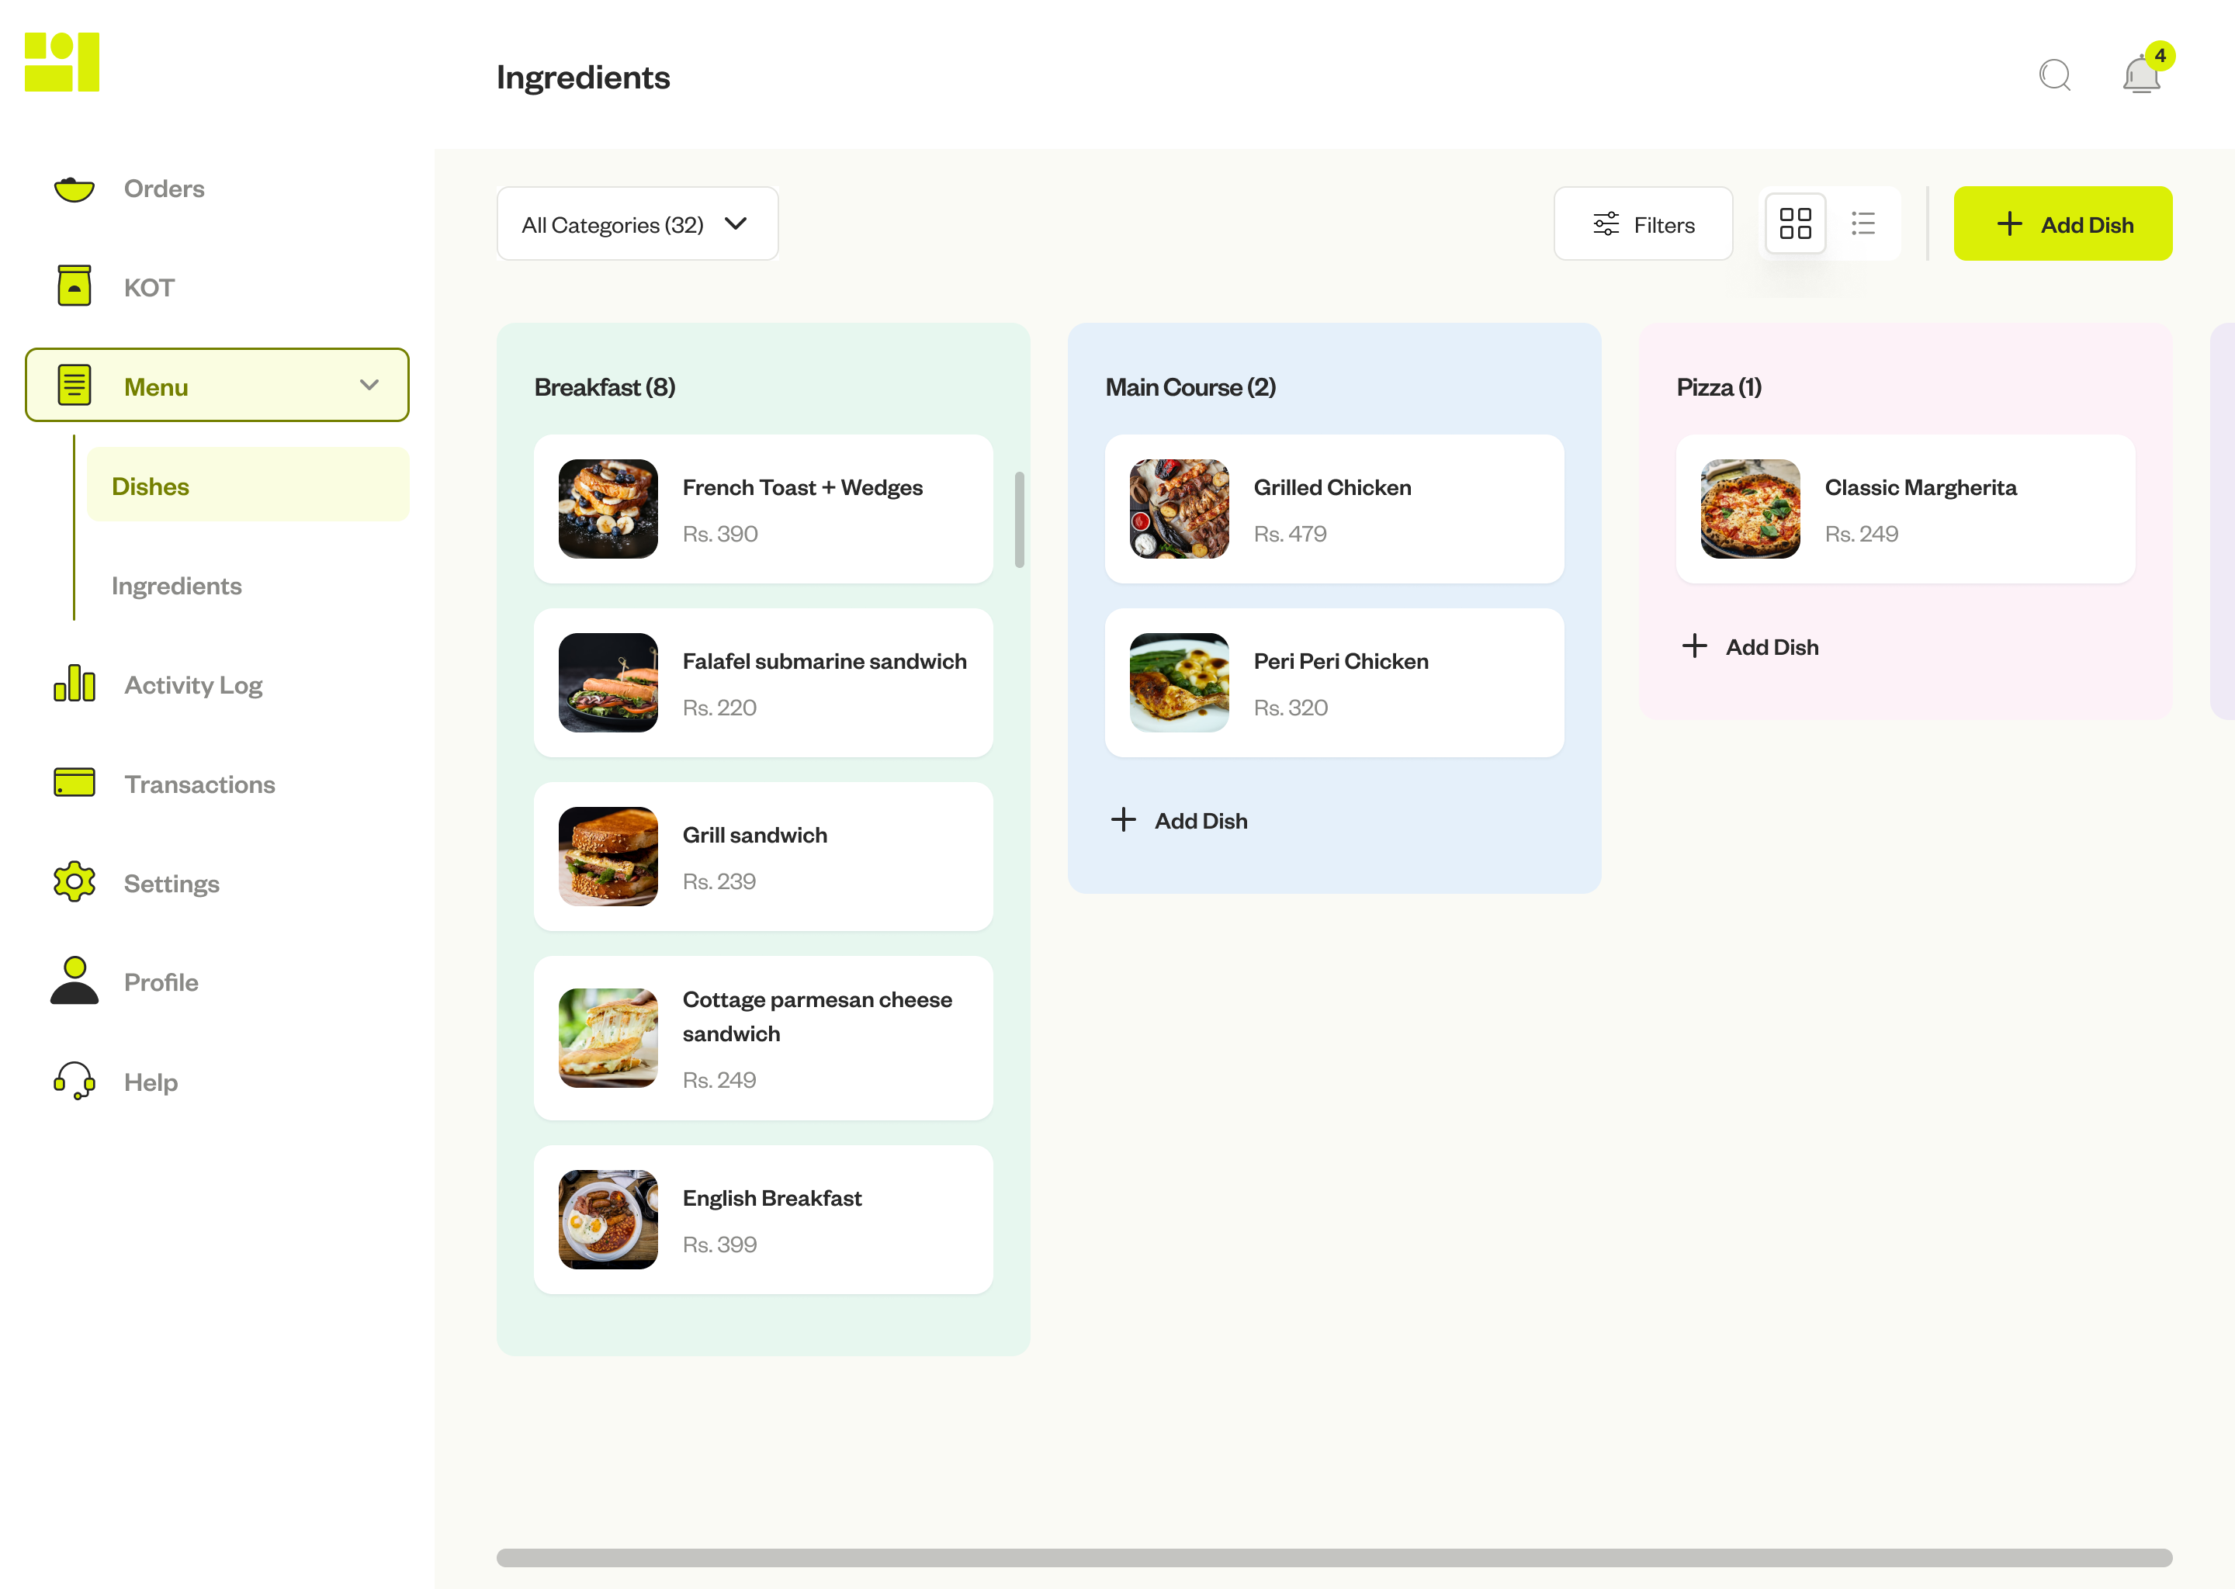
Task: Open Peri Peri Chicken thumbnail
Action: click(1179, 682)
